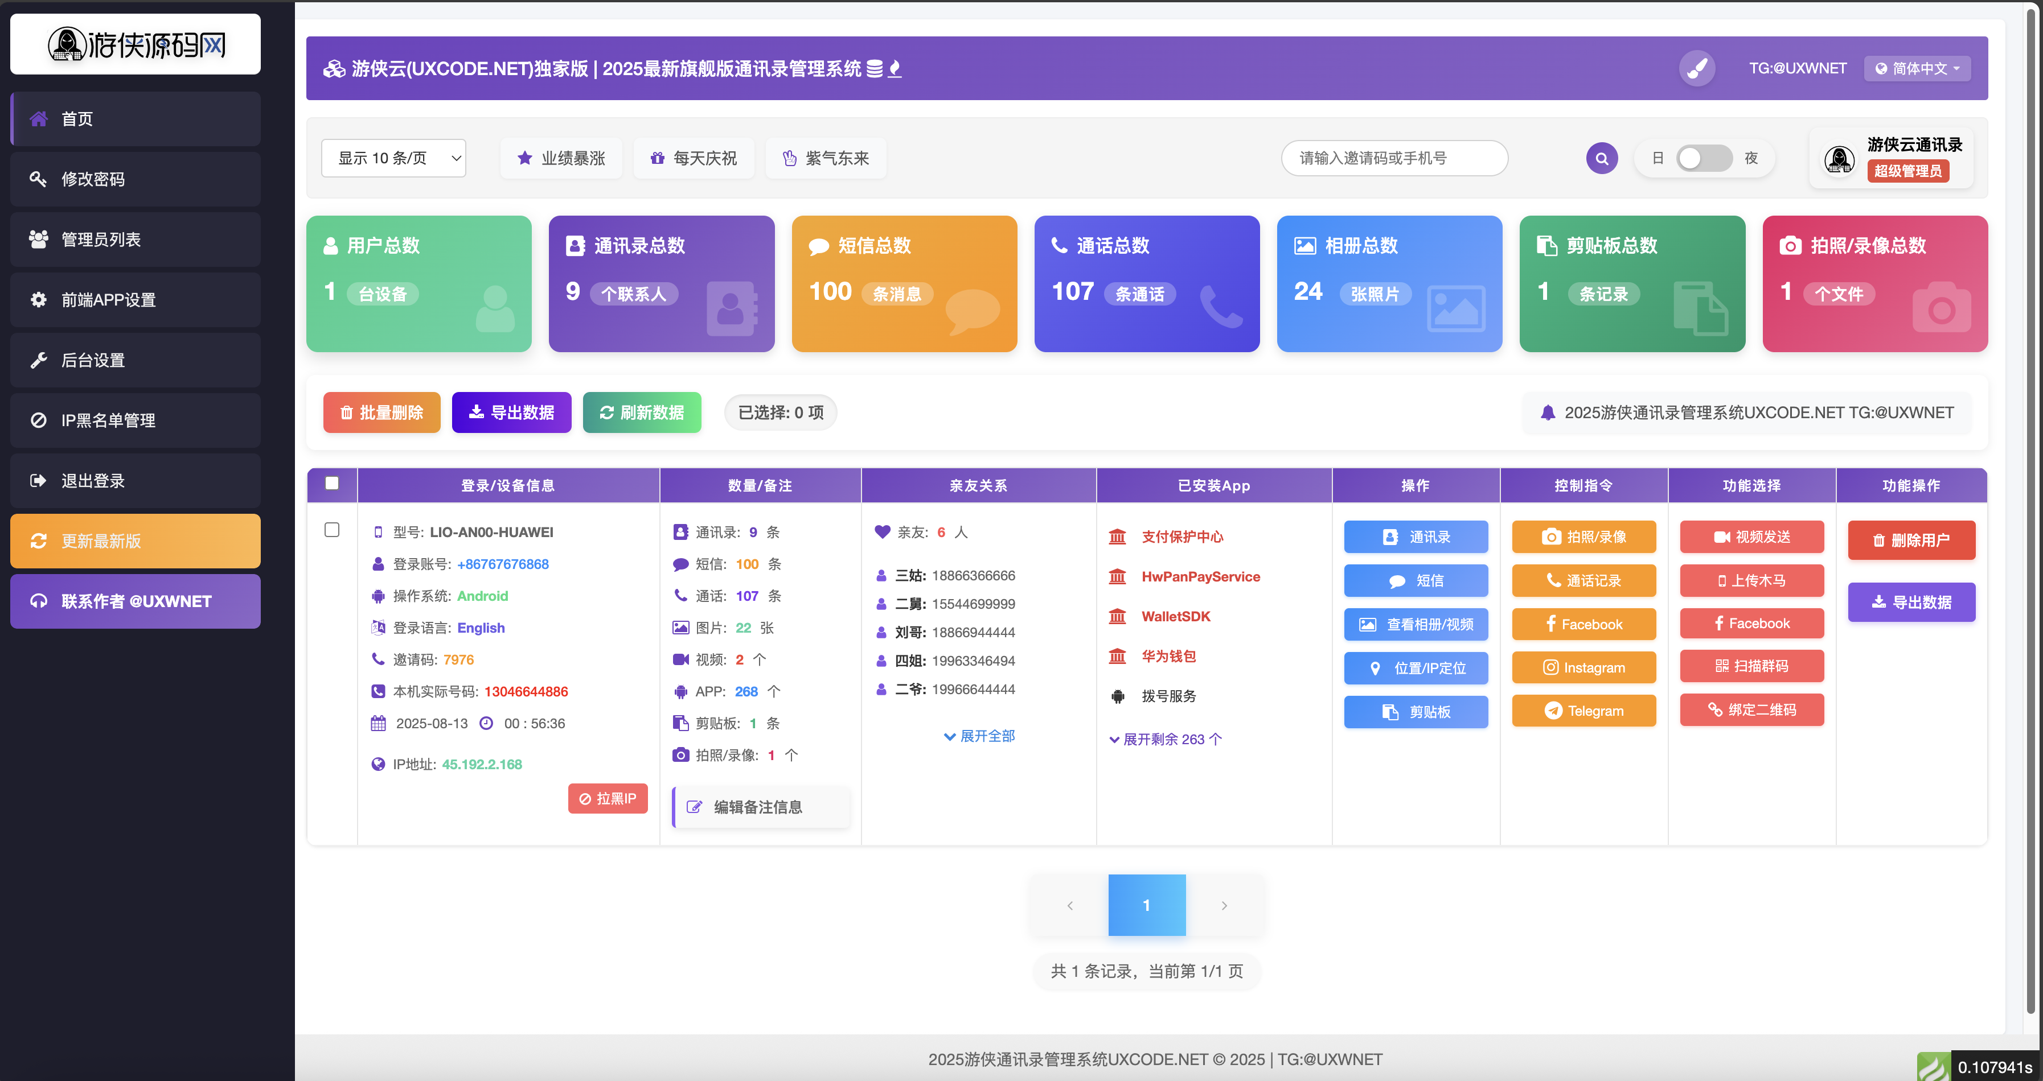This screenshot has width=2043, height=1081.
Task: Click the HwPanPayService app entry
Action: coord(1200,576)
